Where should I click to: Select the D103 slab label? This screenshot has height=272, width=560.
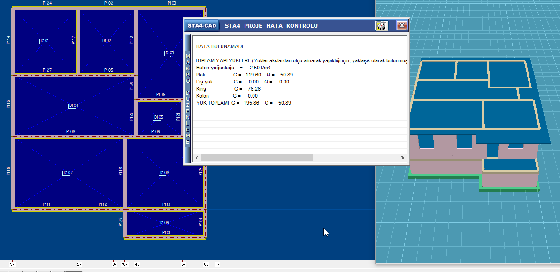(169, 53)
